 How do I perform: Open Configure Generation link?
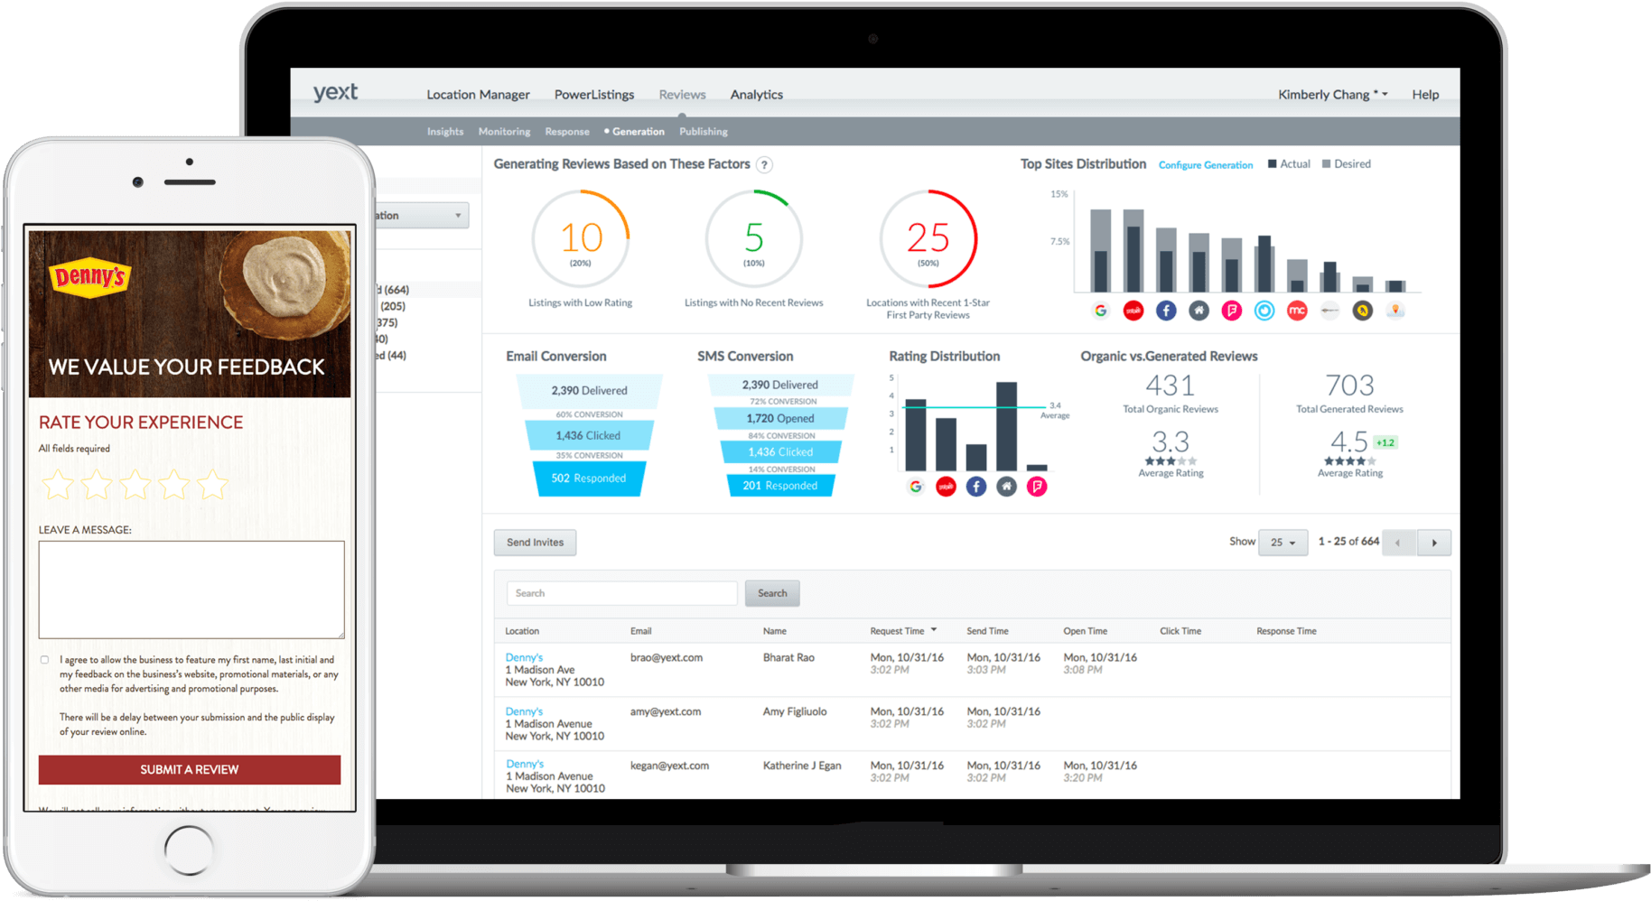[1206, 165]
